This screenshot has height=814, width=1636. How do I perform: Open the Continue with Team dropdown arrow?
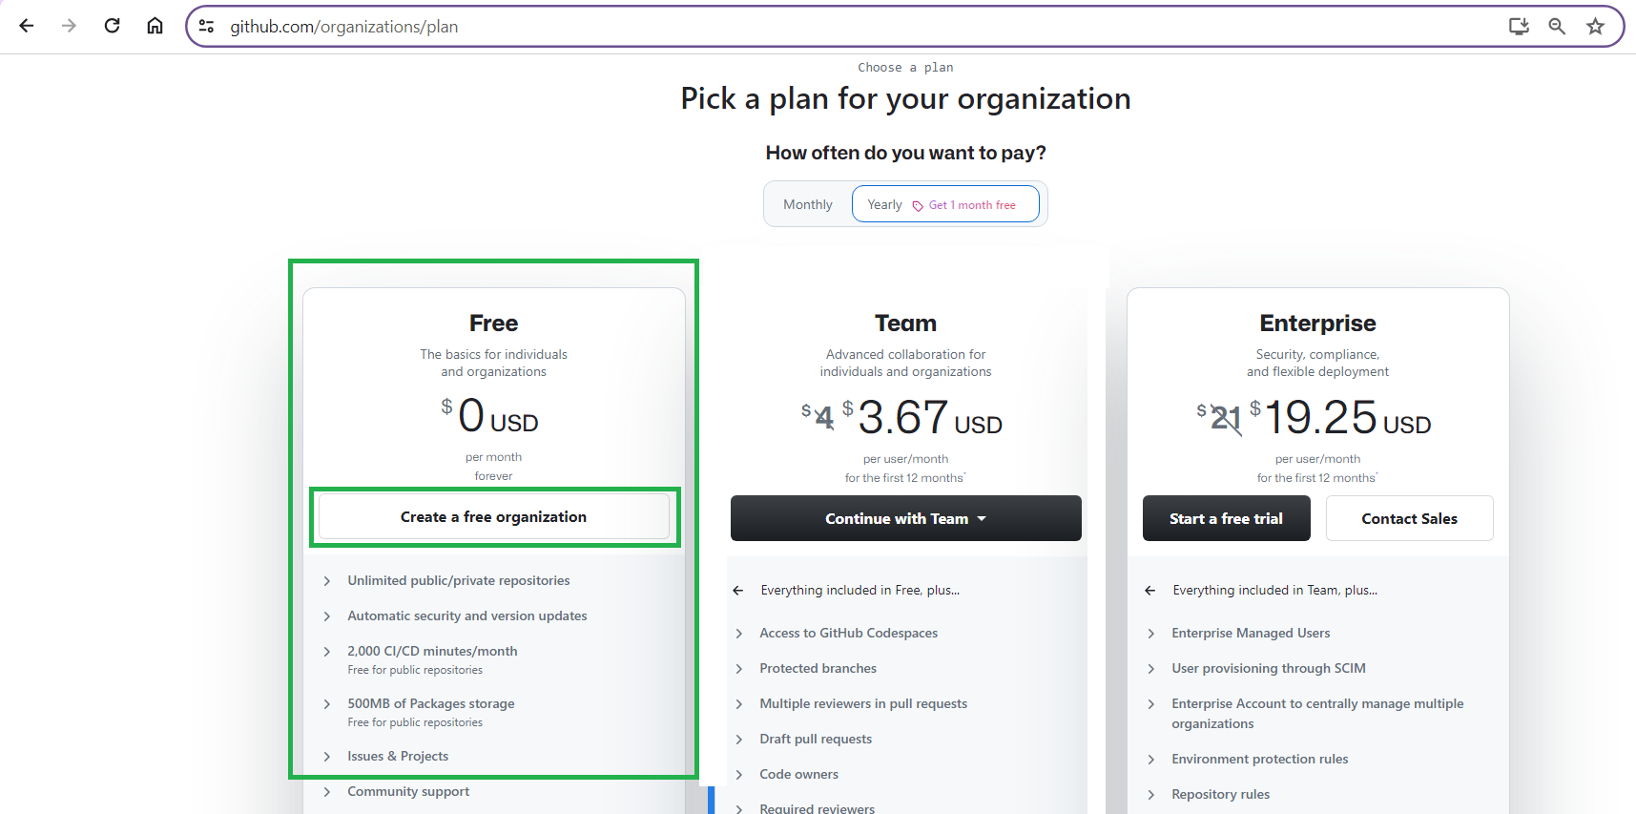982,518
